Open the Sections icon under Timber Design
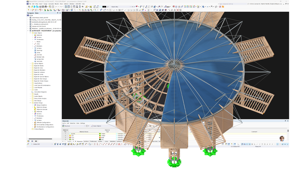The height and width of the screenshot is (169, 301). [35, 114]
